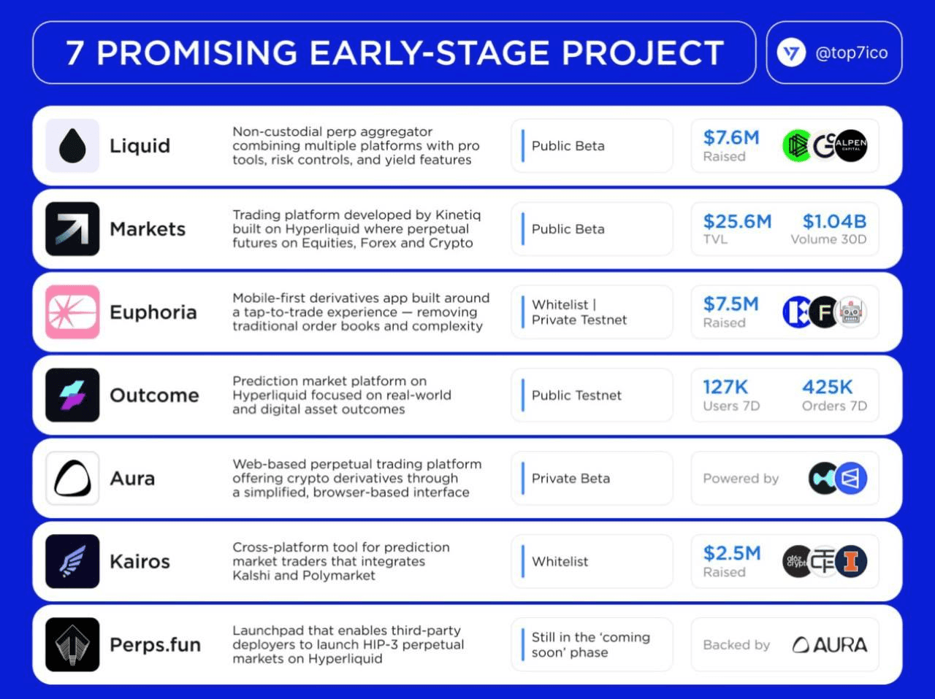Click the $25.6M TVL figure
The width and height of the screenshot is (935, 699).
pos(737,222)
